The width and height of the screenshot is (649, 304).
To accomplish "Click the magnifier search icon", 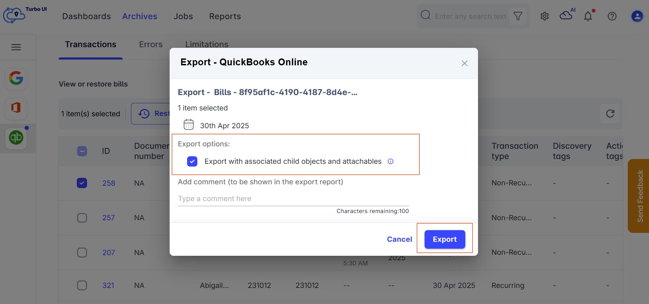I will coord(426,15).
